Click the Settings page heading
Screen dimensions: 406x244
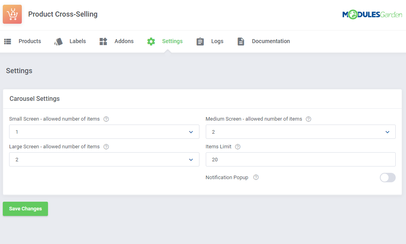coord(19,71)
